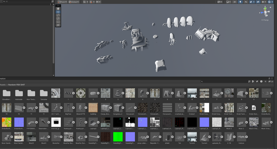
Task: Select the Move tool in Scene toolbar
Action: coord(58,12)
